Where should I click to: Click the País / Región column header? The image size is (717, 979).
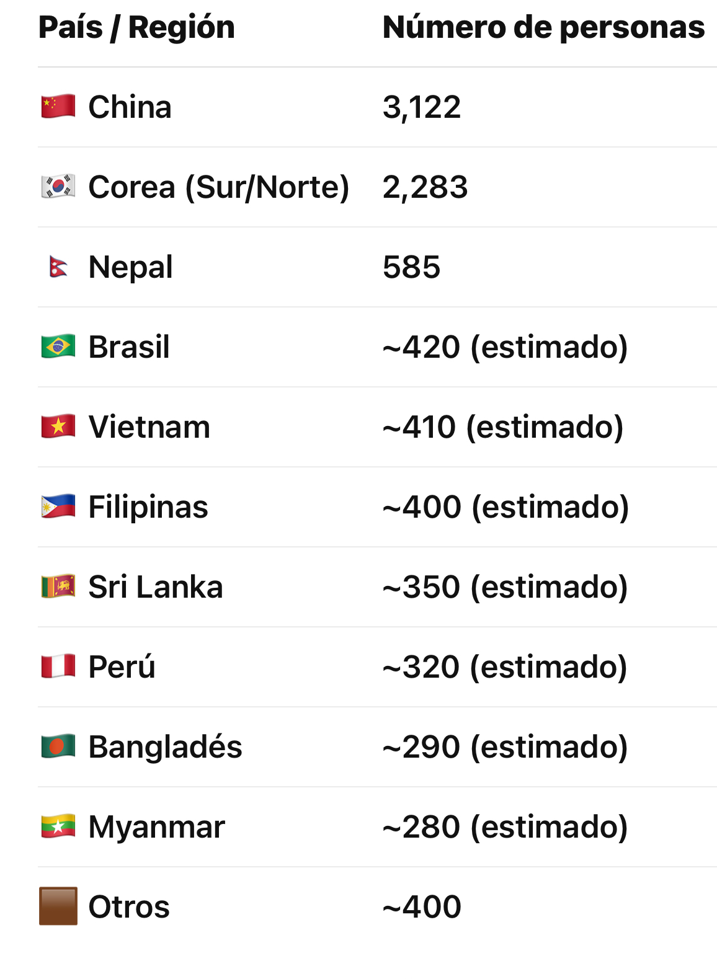pyautogui.click(x=136, y=28)
